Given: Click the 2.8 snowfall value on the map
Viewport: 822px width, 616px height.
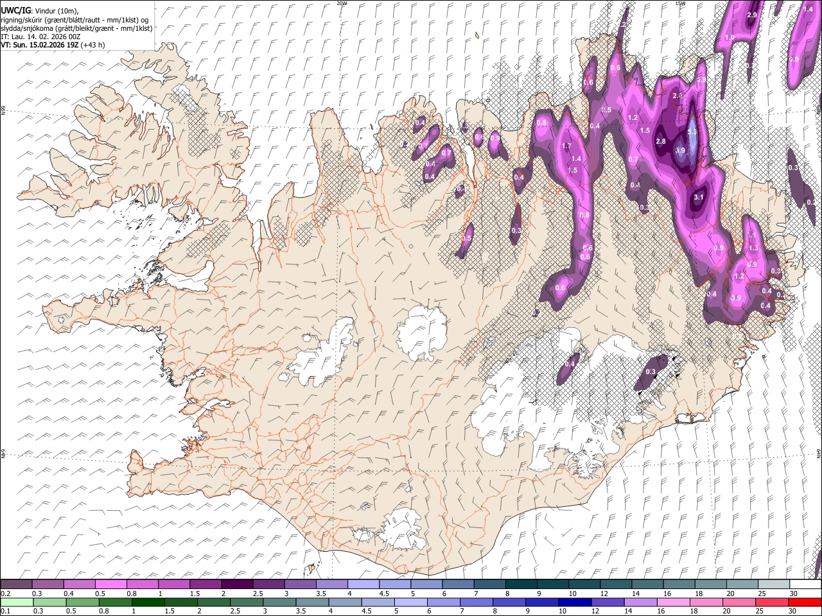Looking at the screenshot, I should tap(661, 141).
